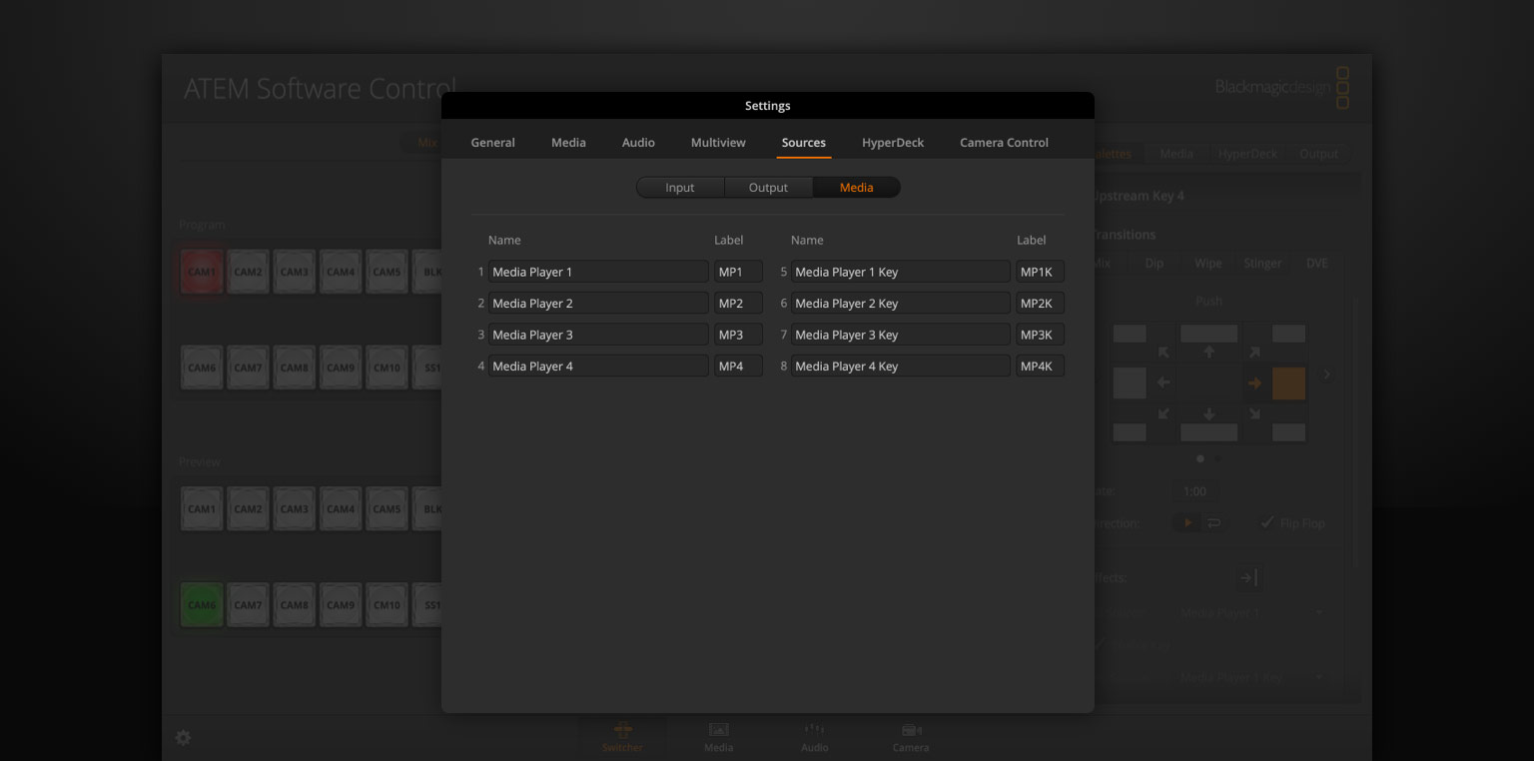
Task: Select green CAM6 button on Preview bus
Action: pos(202,605)
